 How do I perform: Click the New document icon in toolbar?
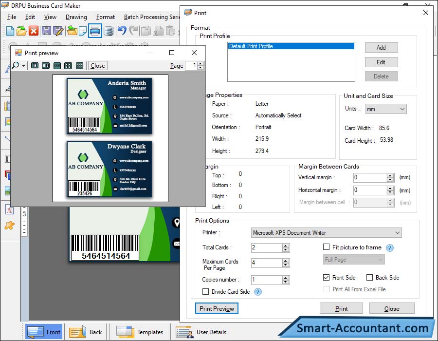10,31
